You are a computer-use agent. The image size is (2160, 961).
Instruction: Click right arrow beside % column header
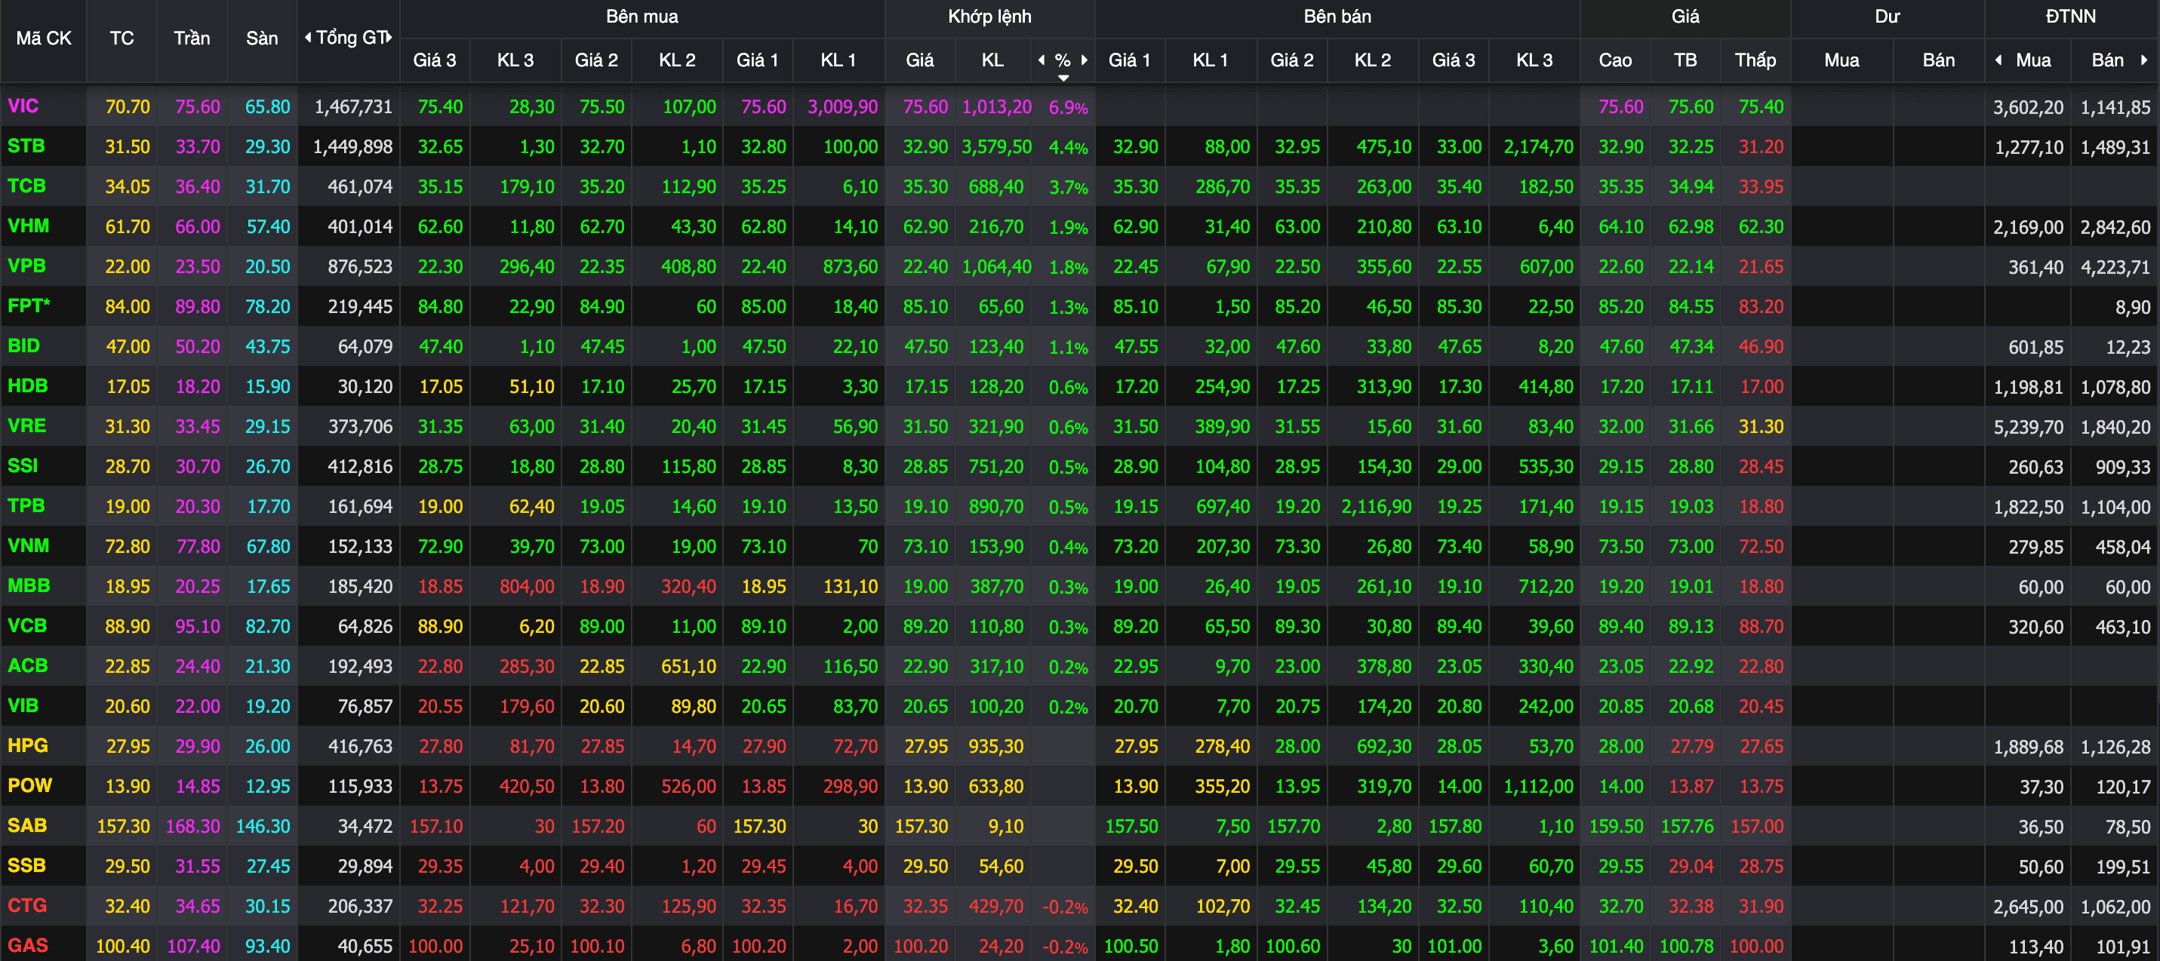point(1085,60)
